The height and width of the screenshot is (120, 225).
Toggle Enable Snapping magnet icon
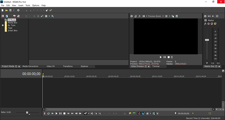click(x=139, y=114)
